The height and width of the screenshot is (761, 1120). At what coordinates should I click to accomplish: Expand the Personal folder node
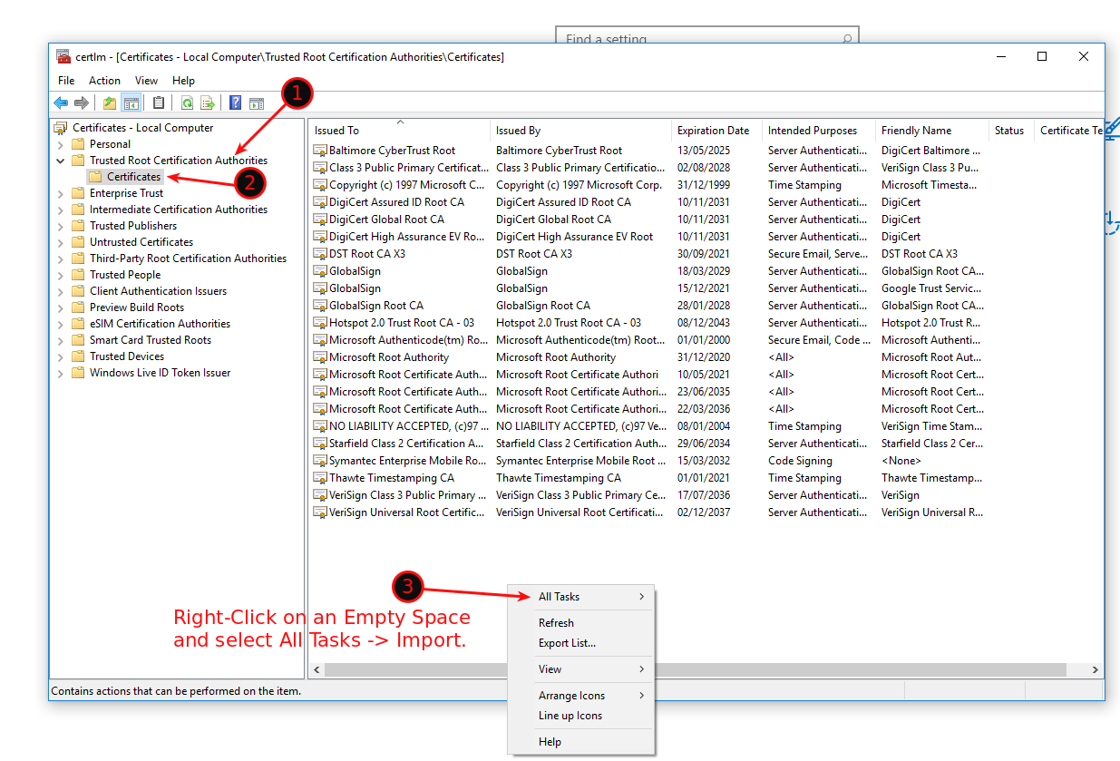click(x=61, y=144)
